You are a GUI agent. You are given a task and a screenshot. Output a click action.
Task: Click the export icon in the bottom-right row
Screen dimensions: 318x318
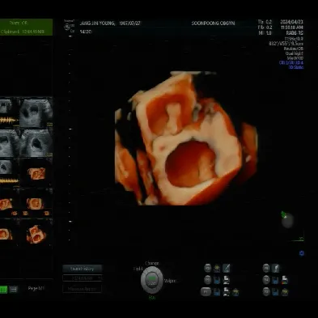pos(285,292)
